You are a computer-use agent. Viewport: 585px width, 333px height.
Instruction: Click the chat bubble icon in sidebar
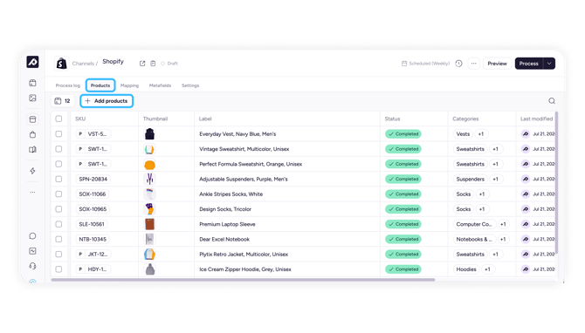tap(33, 235)
